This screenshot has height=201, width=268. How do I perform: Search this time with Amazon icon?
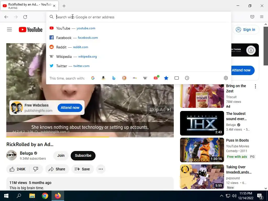pyautogui.click(x=103, y=78)
